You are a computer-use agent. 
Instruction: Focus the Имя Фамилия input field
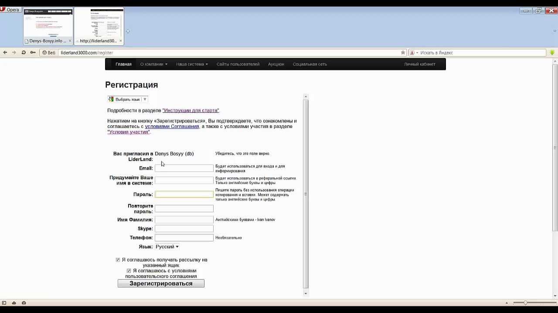[x=184, y=220]
